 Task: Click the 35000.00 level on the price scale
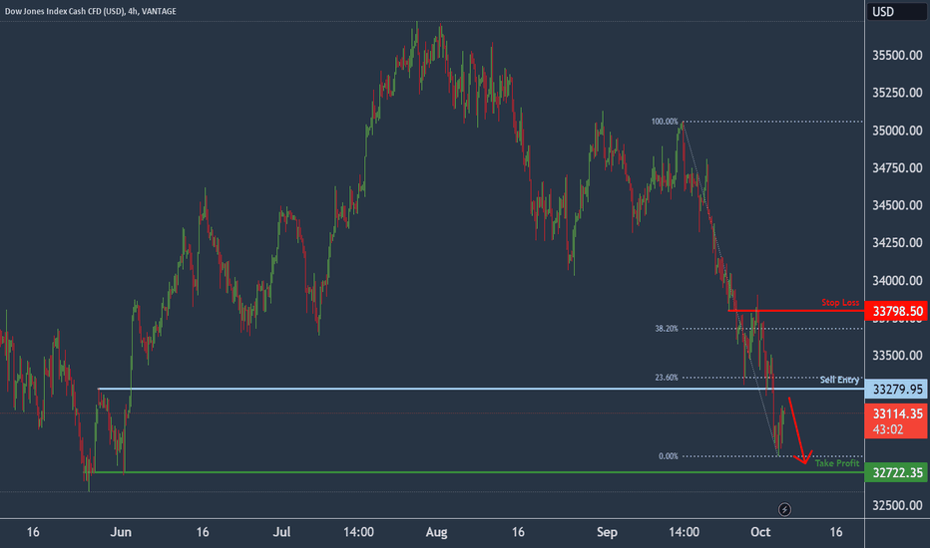(897, 131)
